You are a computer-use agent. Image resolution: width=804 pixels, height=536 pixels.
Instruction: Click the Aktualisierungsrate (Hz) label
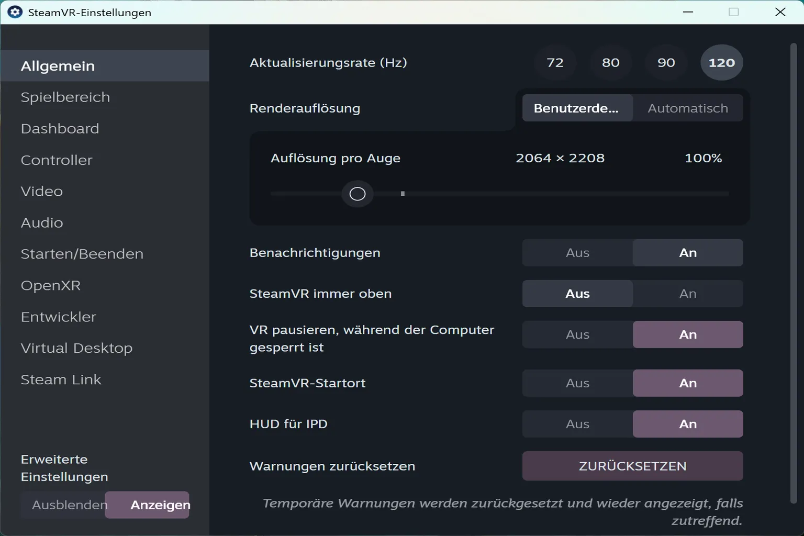pyautogui.click(x=328, y=63)
